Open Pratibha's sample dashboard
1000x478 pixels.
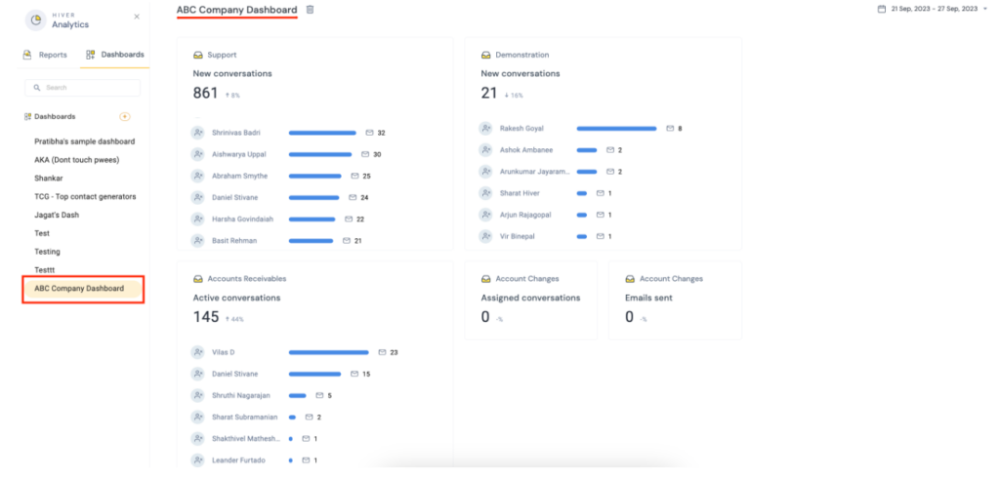(x=84, y=141)
